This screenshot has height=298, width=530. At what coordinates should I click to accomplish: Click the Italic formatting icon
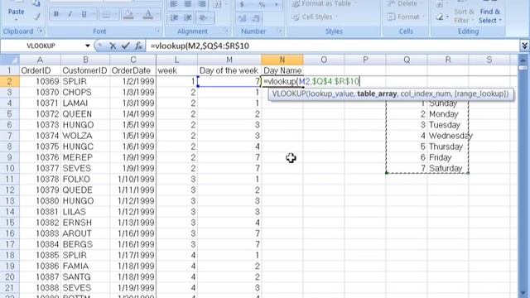point(70,14)
